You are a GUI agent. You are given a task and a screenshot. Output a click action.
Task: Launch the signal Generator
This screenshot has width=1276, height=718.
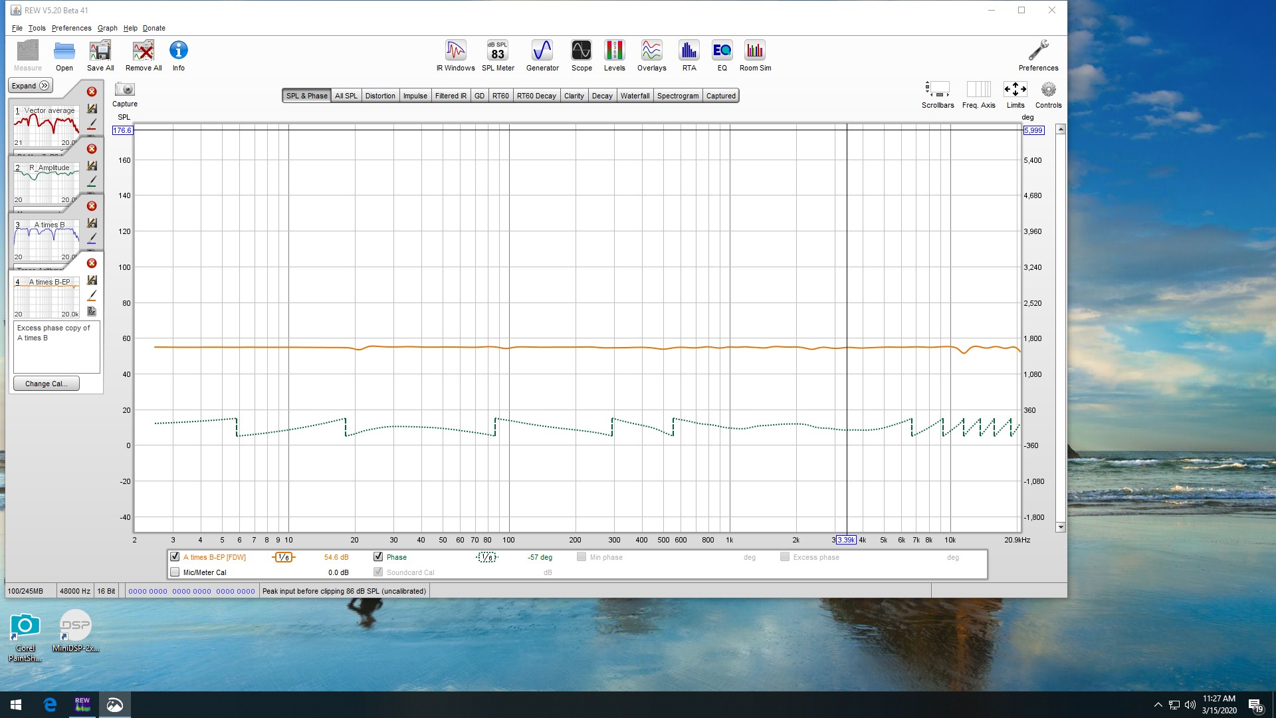click(542, 56)
